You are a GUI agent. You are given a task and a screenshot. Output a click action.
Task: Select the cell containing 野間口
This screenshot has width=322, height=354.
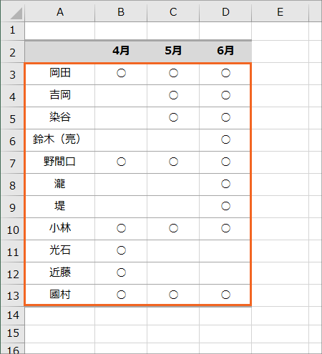pos(60,162)
